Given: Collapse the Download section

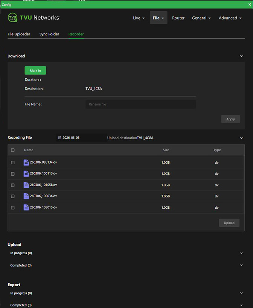Looking at the screenshot, I should pos(241,56).
